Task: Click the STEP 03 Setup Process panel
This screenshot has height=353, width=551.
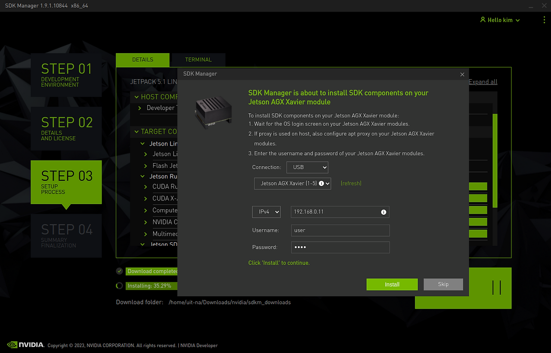Action: [x=66, y=182]
